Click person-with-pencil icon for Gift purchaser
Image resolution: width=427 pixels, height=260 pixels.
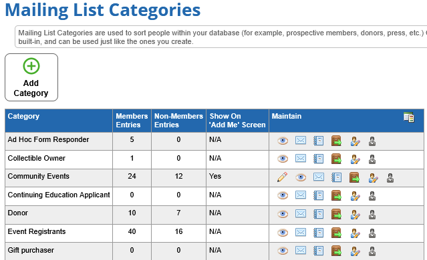(355, 251)
